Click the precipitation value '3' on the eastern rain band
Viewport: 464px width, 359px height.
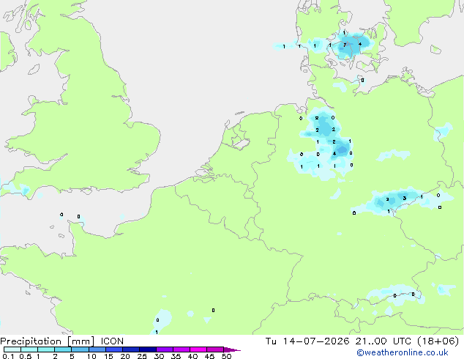405,198
